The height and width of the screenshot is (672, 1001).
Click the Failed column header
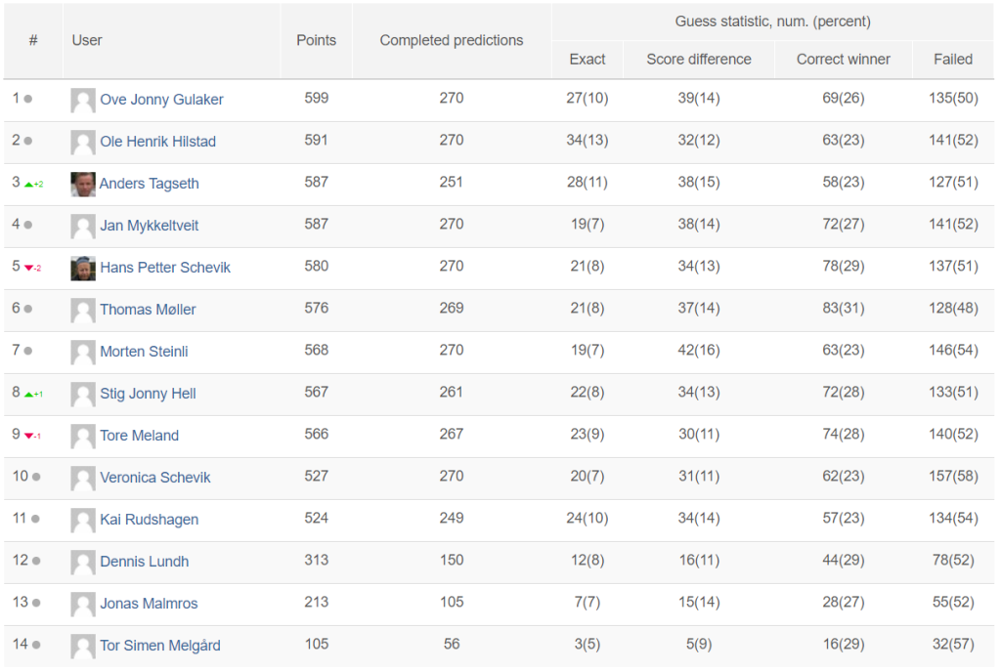953,60
